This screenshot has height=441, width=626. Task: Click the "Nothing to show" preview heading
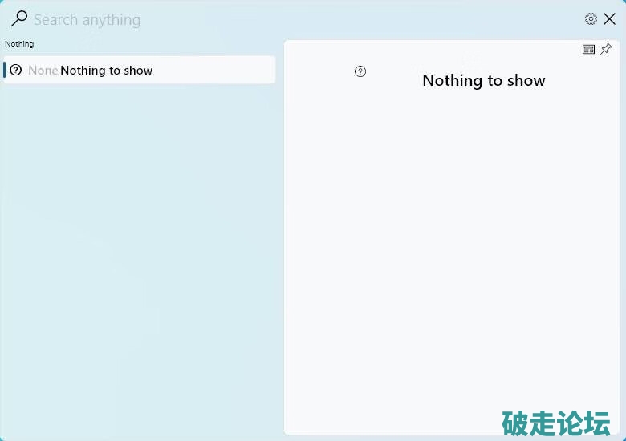pyautogui.click(x=483, y=80)
